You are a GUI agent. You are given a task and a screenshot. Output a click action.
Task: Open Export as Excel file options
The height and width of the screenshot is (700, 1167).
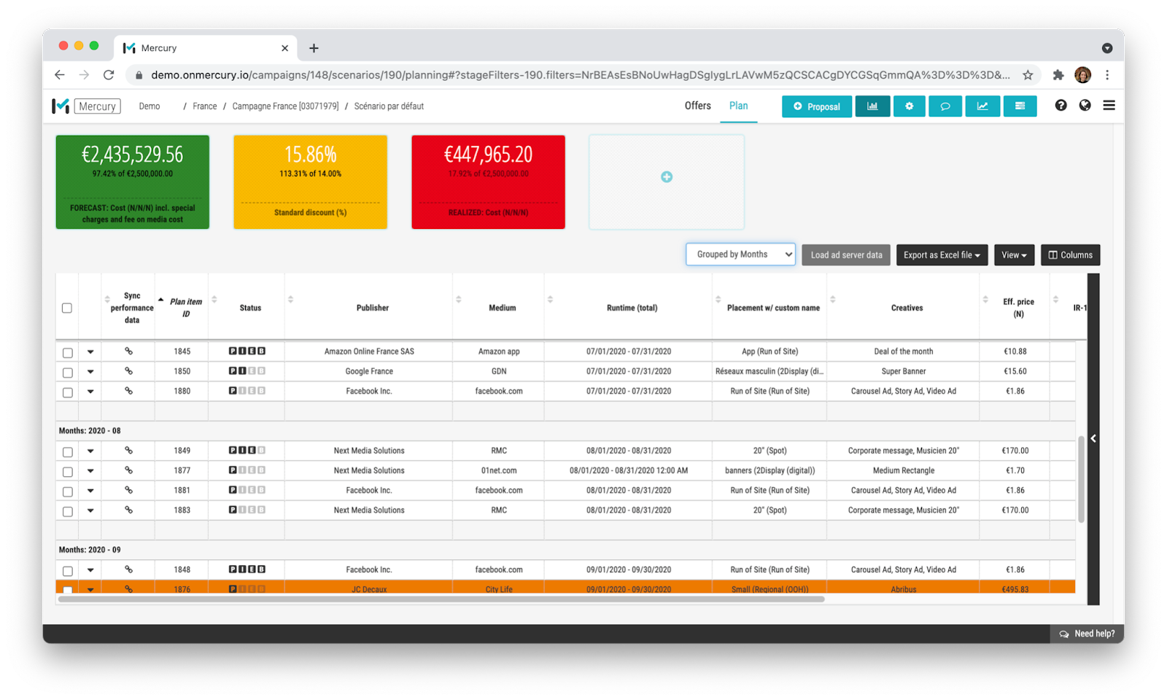pyautogui.click(x=942, y=254)
